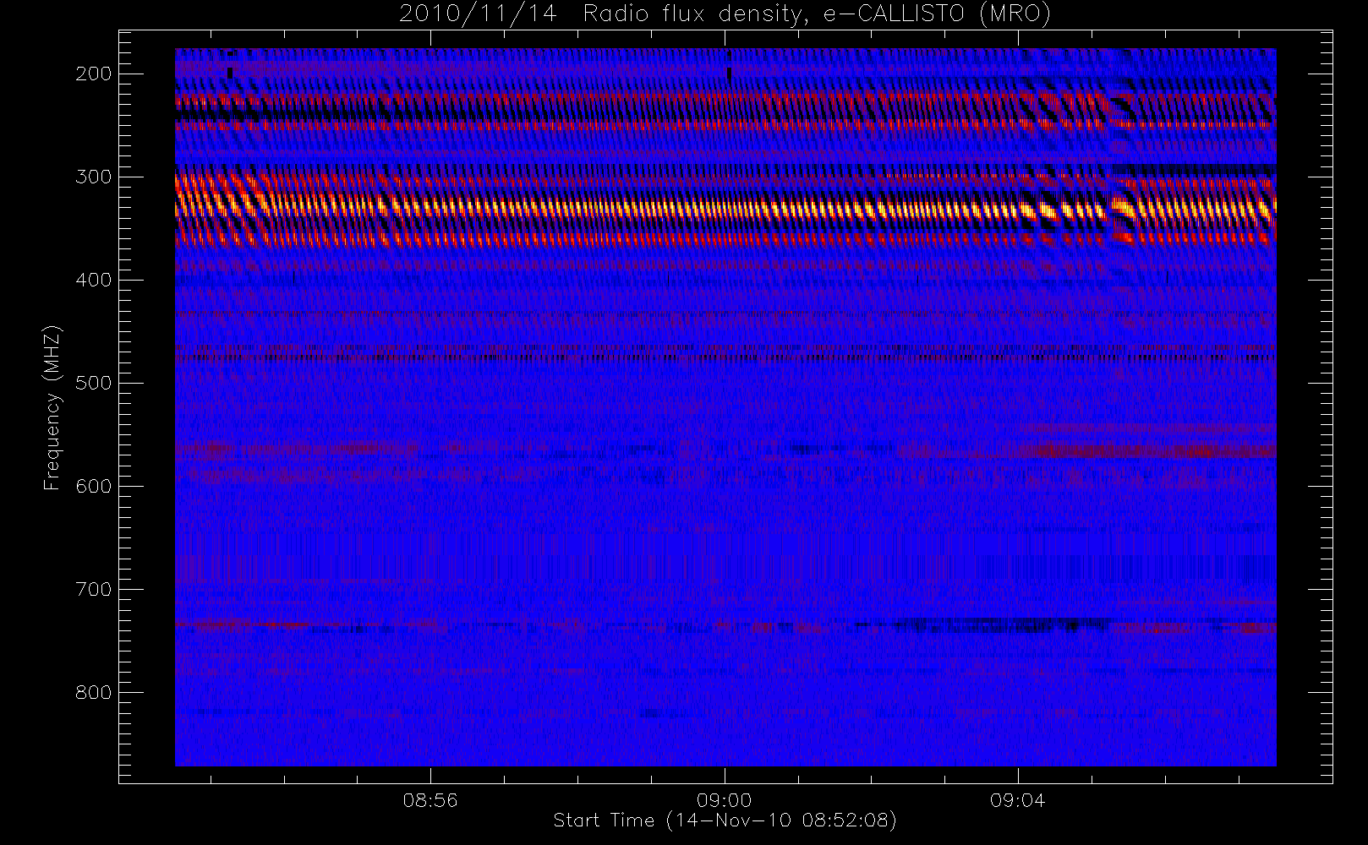
Task: Click the 09:00 time tick label
Action: tap(725, 800)
